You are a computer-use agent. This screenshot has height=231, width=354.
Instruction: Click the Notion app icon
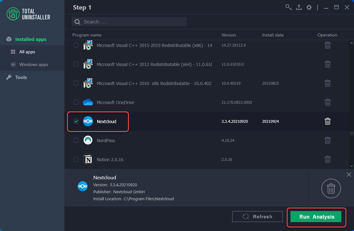pos(88,159)
